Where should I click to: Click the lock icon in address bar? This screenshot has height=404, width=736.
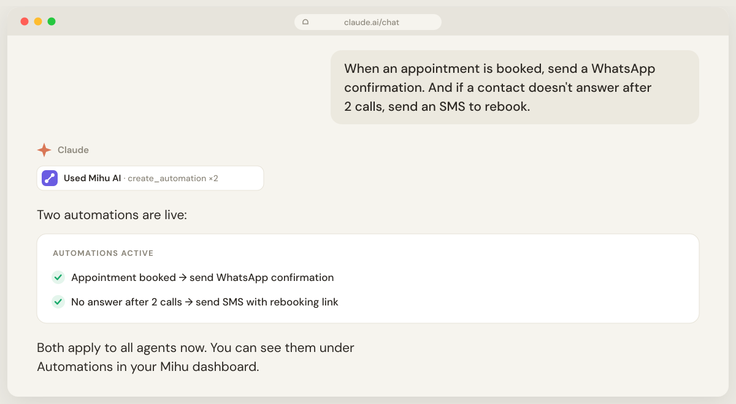pyautogui.click(x=305, y=22)
